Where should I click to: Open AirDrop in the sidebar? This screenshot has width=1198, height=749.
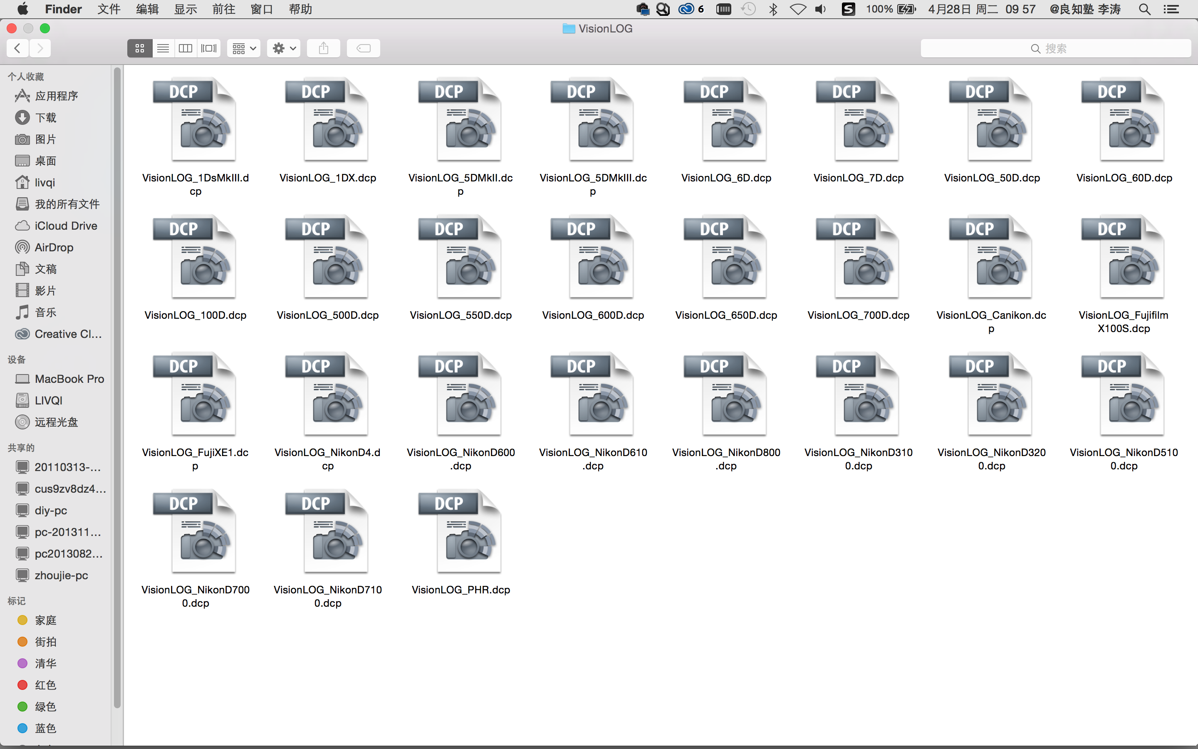[x=54, y=247]
